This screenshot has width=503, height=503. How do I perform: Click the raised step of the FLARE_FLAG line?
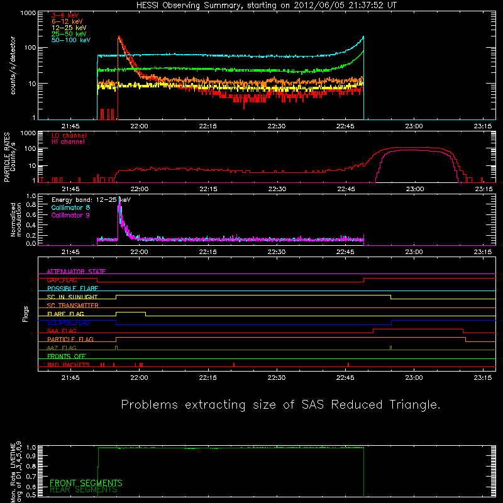click(131, 312)
